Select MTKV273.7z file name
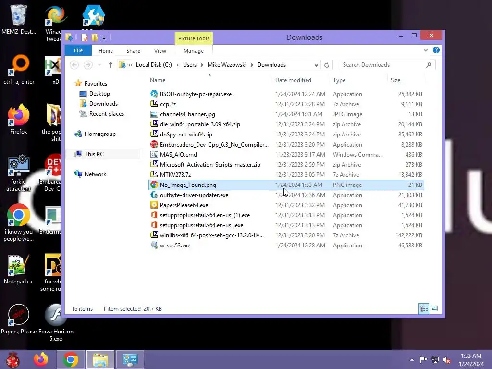Screen dimensions: 492x369 click(x=175, y=175)
